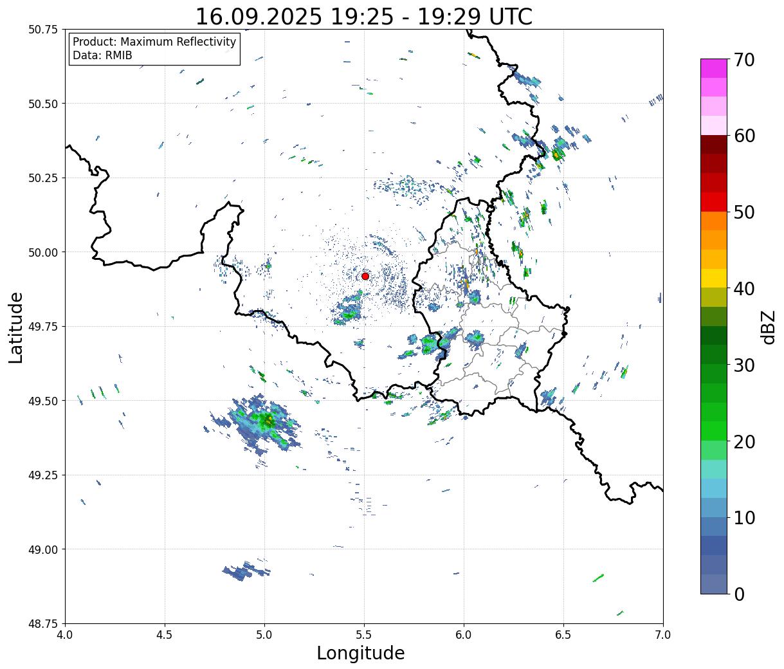Click longitude tick label 5.5
The height and width of the screenshot is (669, 784).
coord(364,635)
